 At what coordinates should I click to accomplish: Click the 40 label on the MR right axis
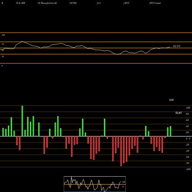[187, 126]
